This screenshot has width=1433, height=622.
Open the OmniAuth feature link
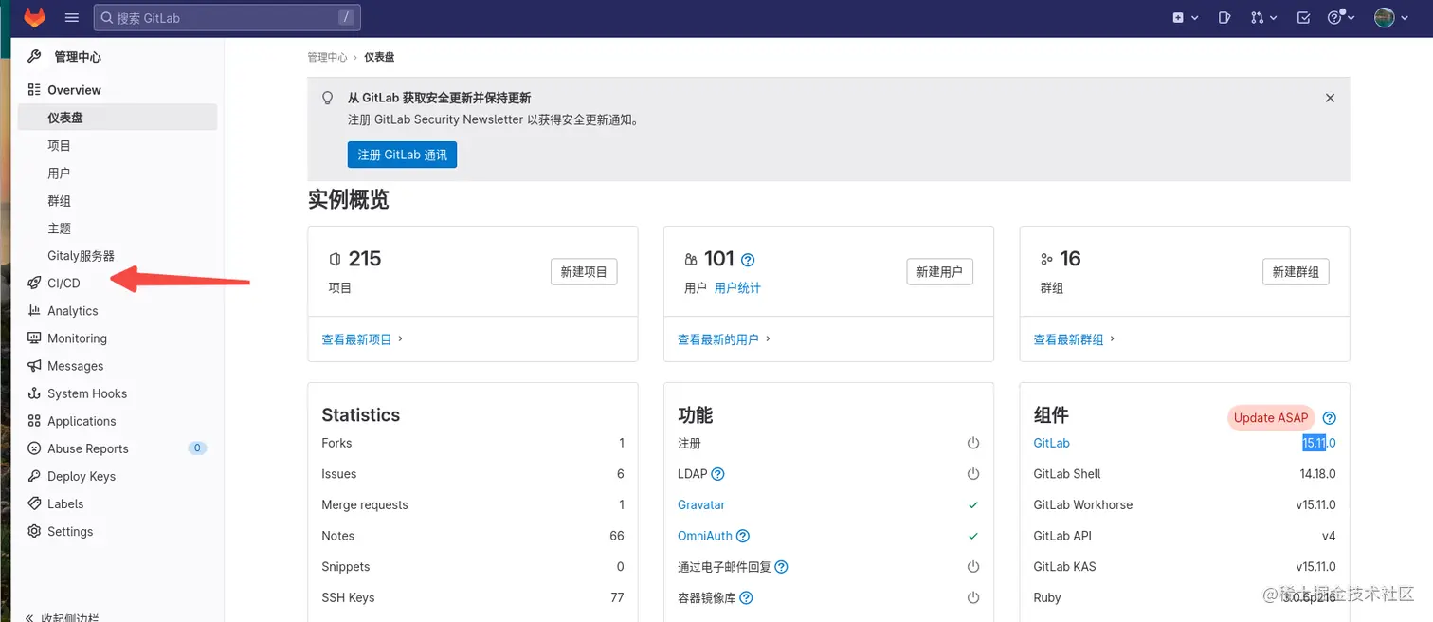[705, 536]
